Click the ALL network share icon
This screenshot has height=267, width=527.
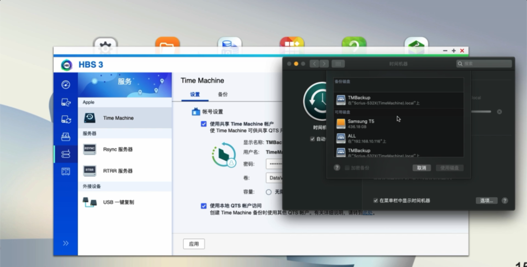coord(341,138)
